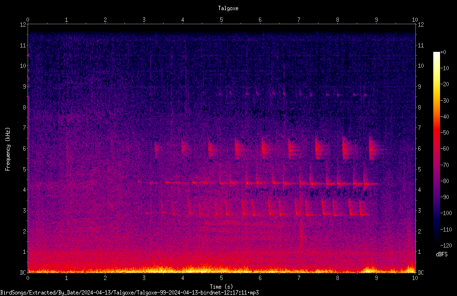457x296 pixels.
Task: Click the 3 kHz chirp near 4 seconds
Action: [189, 208]
